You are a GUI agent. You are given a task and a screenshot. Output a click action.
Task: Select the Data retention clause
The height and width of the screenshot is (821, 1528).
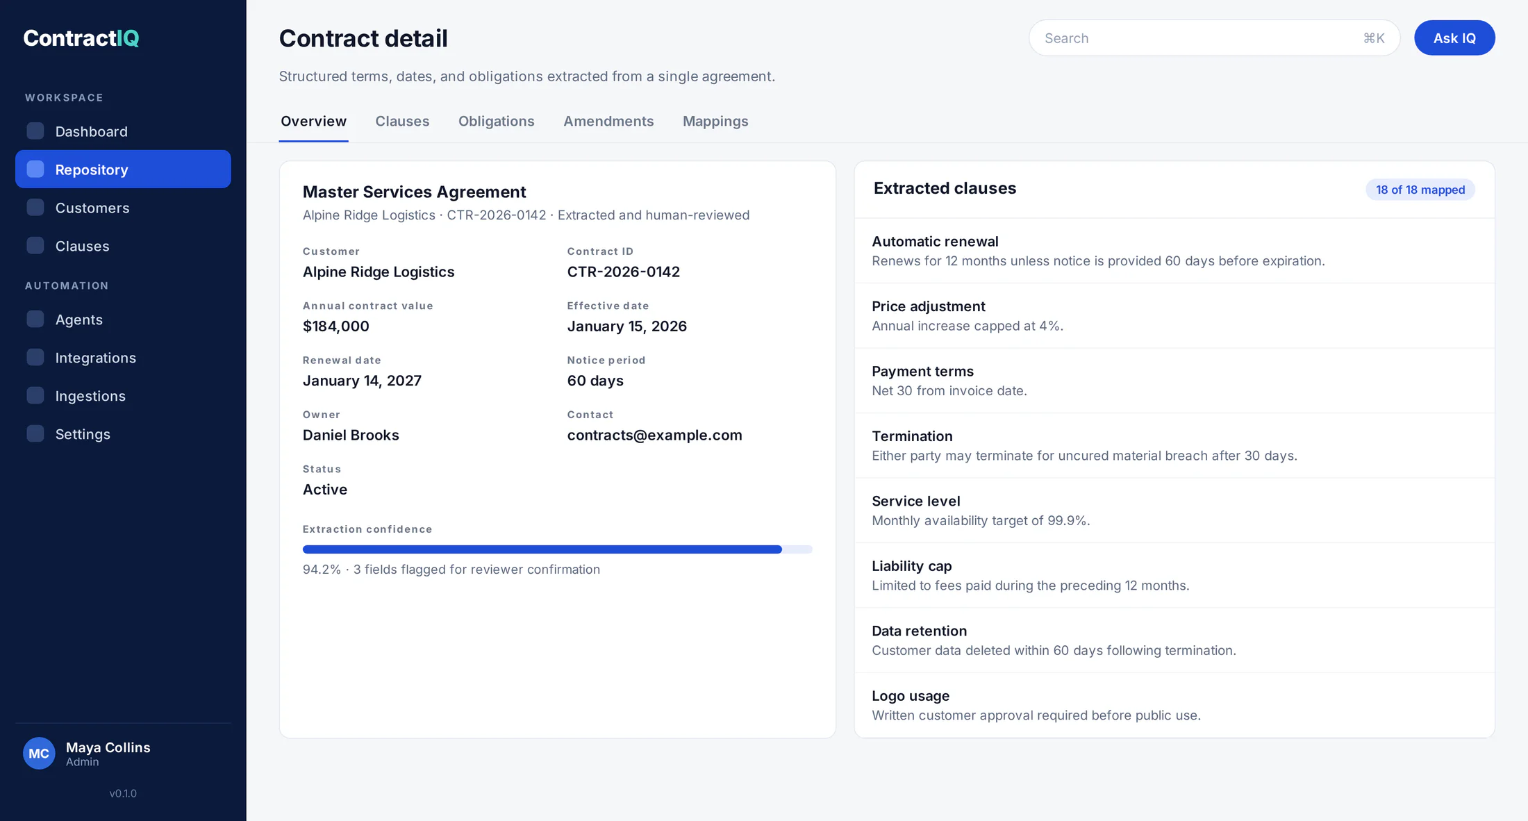1174,640
